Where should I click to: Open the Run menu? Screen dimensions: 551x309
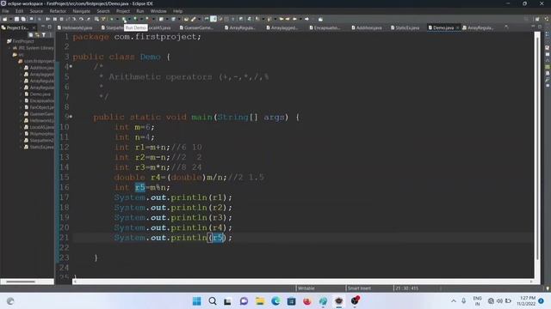(139, 11)
